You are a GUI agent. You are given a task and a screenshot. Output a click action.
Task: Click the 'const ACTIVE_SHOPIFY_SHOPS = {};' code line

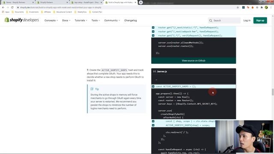click(x=176, y=86)
